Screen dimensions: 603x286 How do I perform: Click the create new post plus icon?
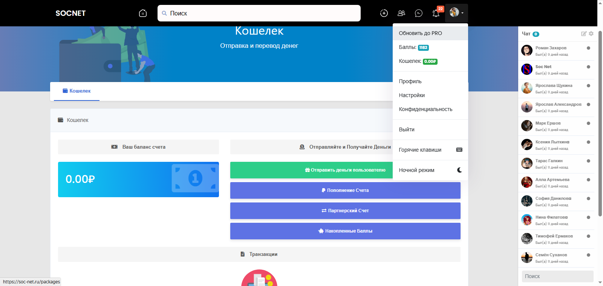tap(384, 13)
